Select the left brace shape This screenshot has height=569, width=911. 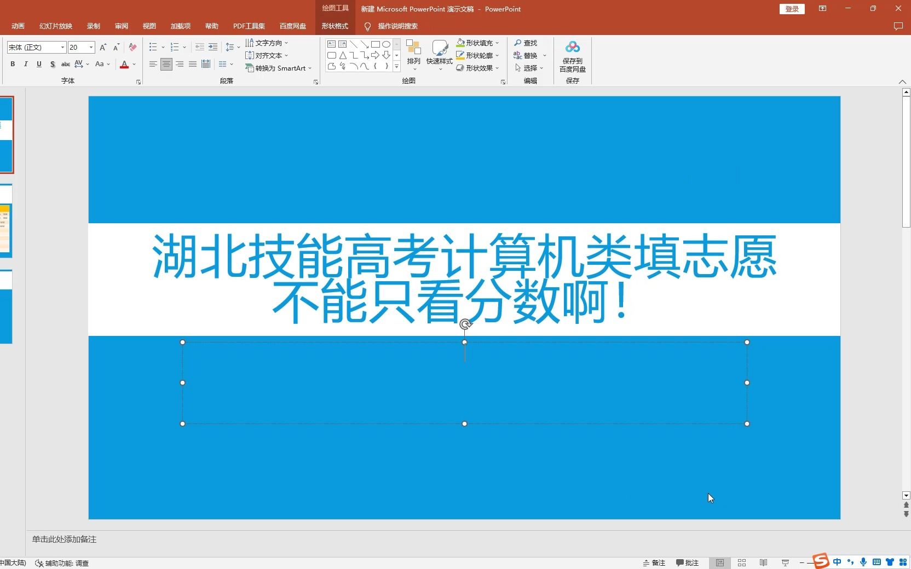pos(376,66)
